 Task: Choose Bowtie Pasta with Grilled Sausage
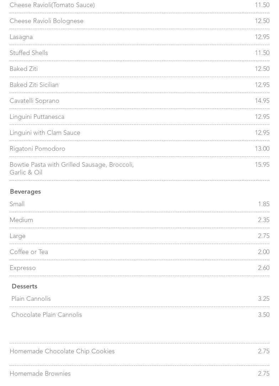pos(72,169)
